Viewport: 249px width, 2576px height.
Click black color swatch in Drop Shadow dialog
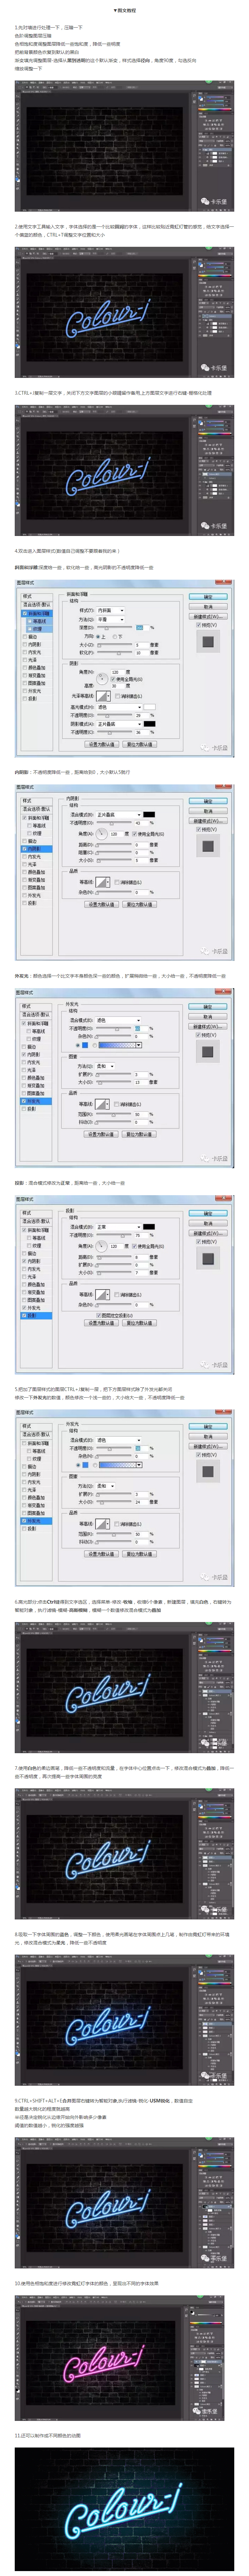(x=149, y=1227)
